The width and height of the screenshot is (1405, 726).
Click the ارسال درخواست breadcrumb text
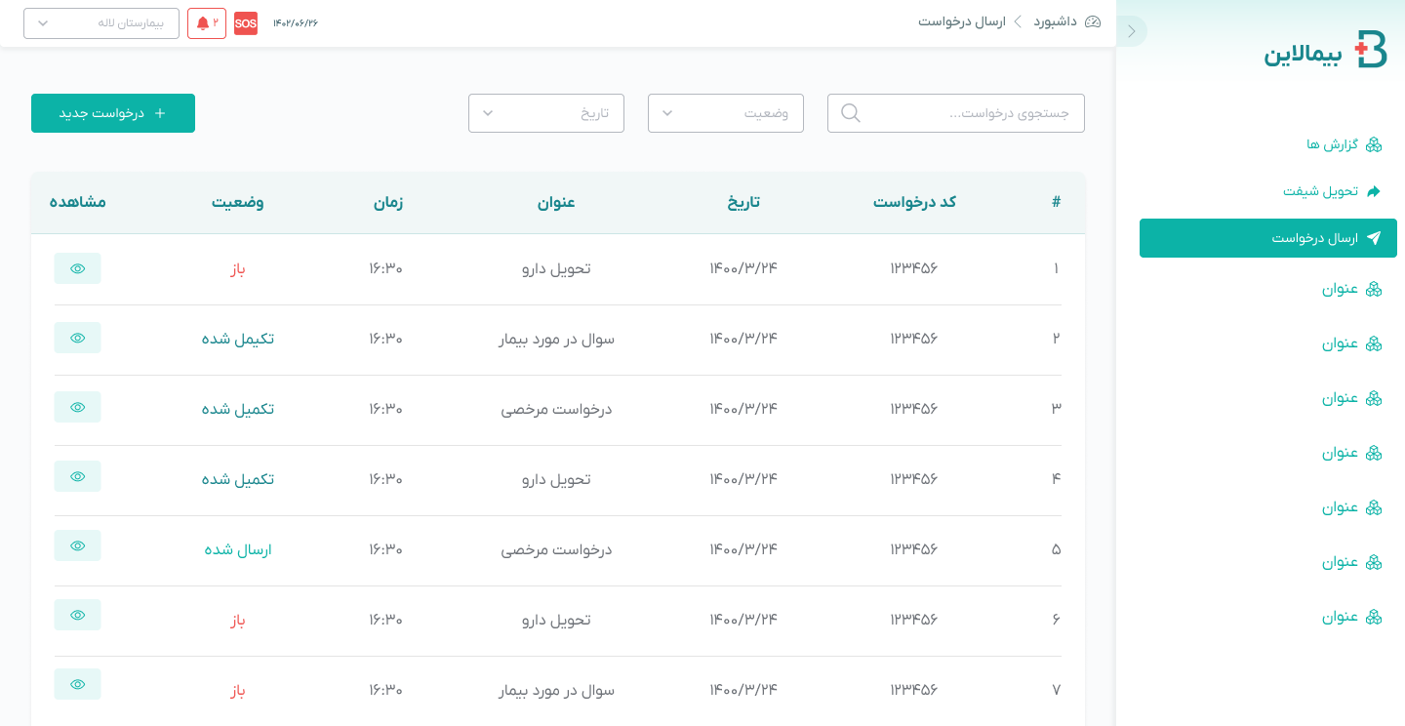[961, 21]
